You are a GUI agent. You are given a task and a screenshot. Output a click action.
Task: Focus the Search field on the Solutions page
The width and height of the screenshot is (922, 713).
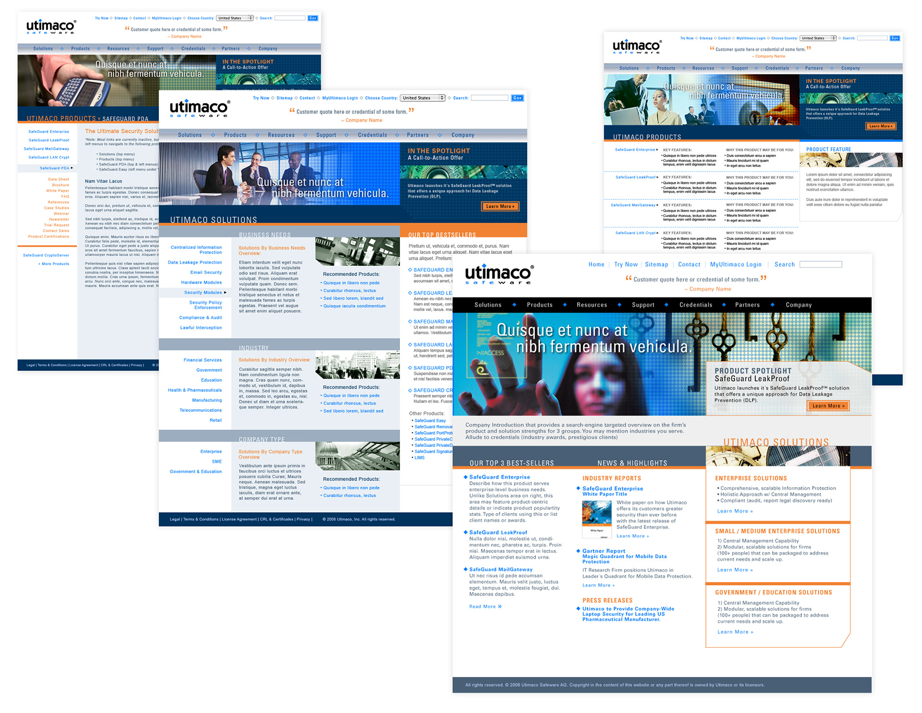click(489, 98)
